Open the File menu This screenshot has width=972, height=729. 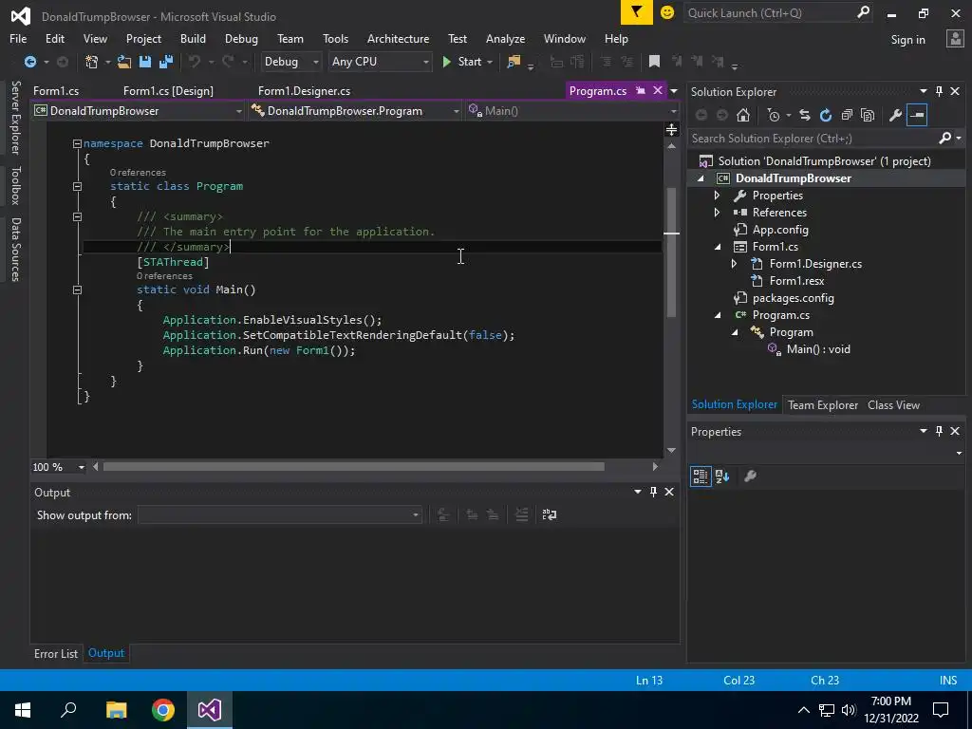(x=18, y=38)
